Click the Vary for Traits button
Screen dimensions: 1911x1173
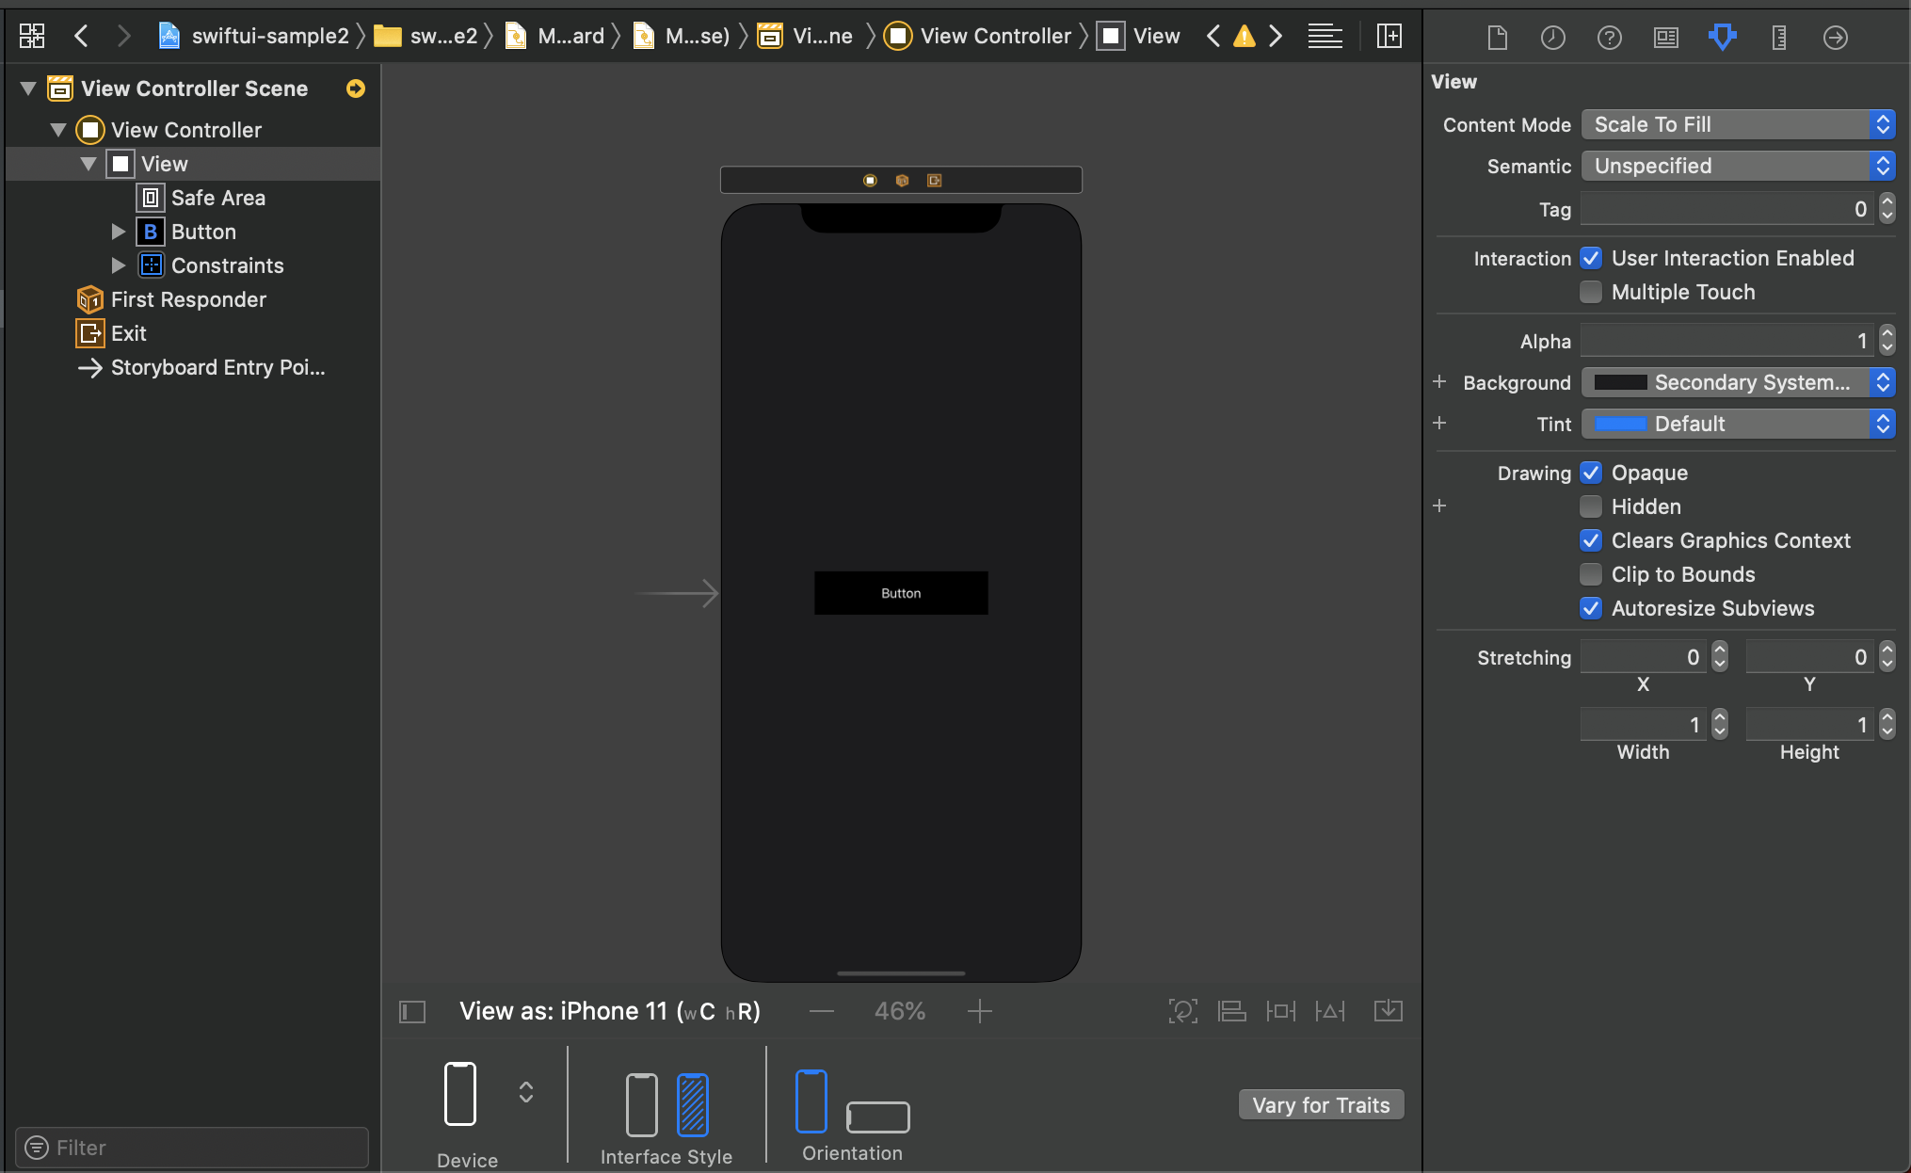click(x=1319, y=1104)
